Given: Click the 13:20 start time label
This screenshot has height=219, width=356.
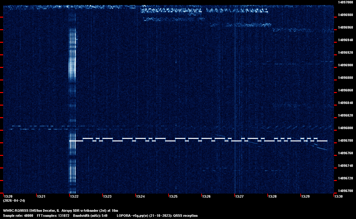Looking at the screenshot, I should coord(8,197).
